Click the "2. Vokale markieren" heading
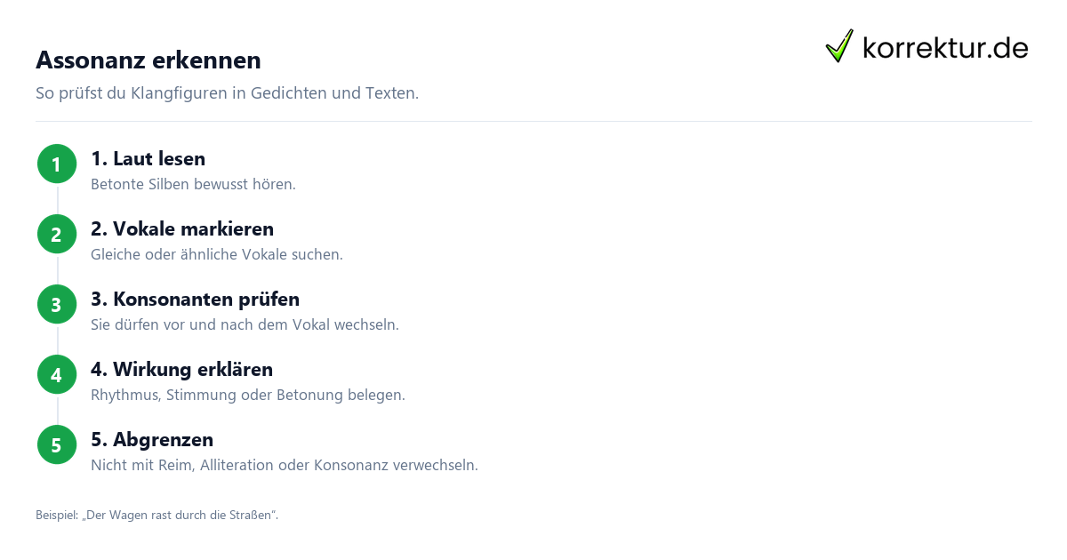 tap(182, 229)
